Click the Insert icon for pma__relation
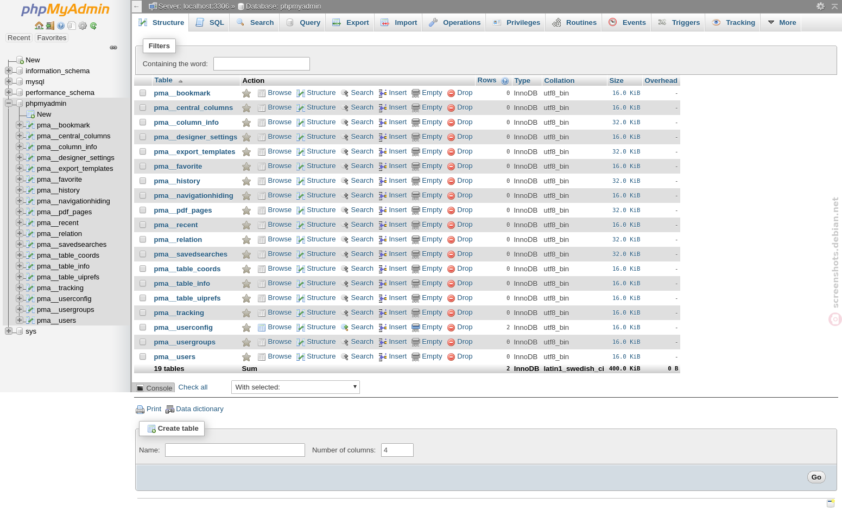This screenshot has width=842, height=517. tap(383, 240)
